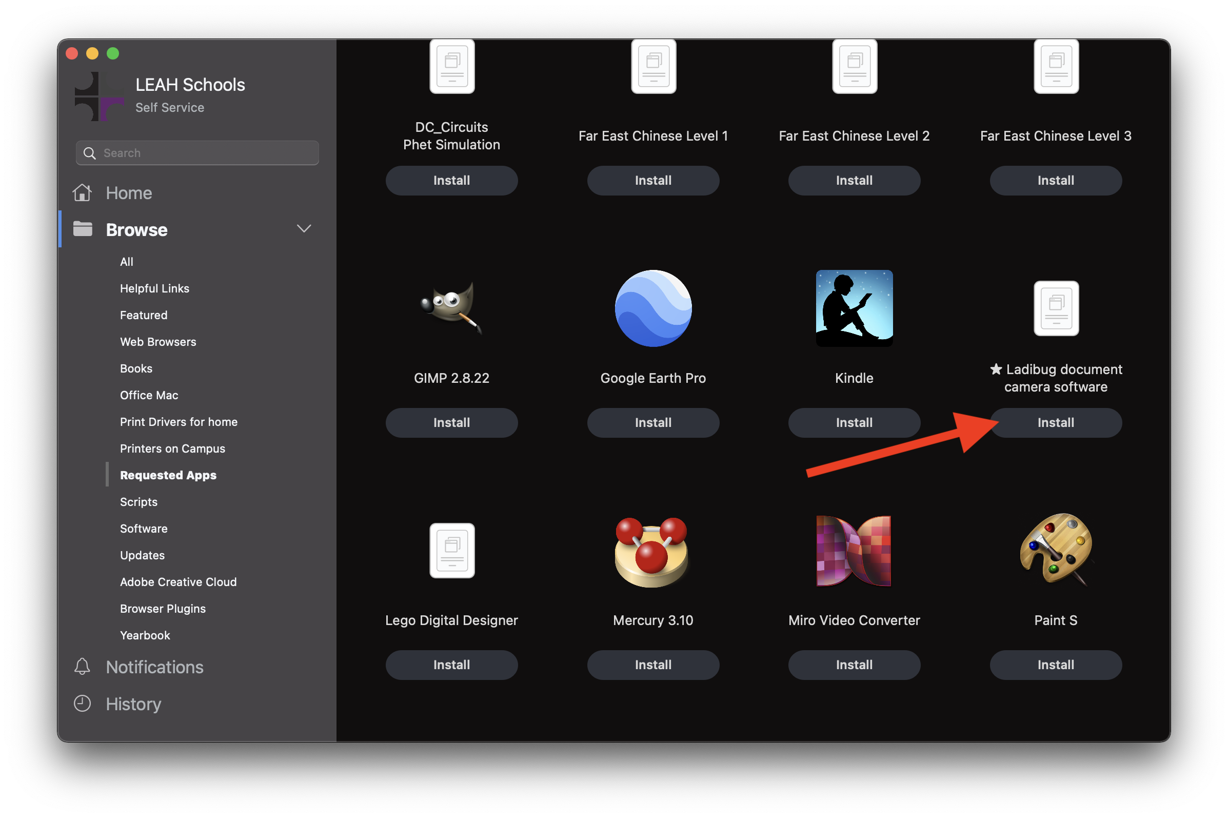Open the GIMP 2.8.22 app icon
Screen dimensions: 1228x818
(x=451, y=308)
